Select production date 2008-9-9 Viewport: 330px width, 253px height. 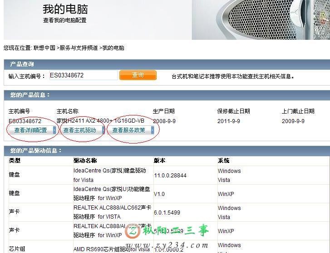pos(164,121)
